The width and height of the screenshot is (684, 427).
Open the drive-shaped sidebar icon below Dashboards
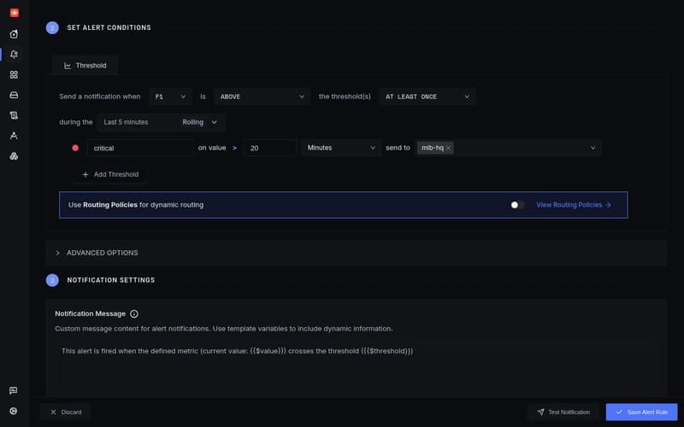pyautogui.click(x=14, y=95)
